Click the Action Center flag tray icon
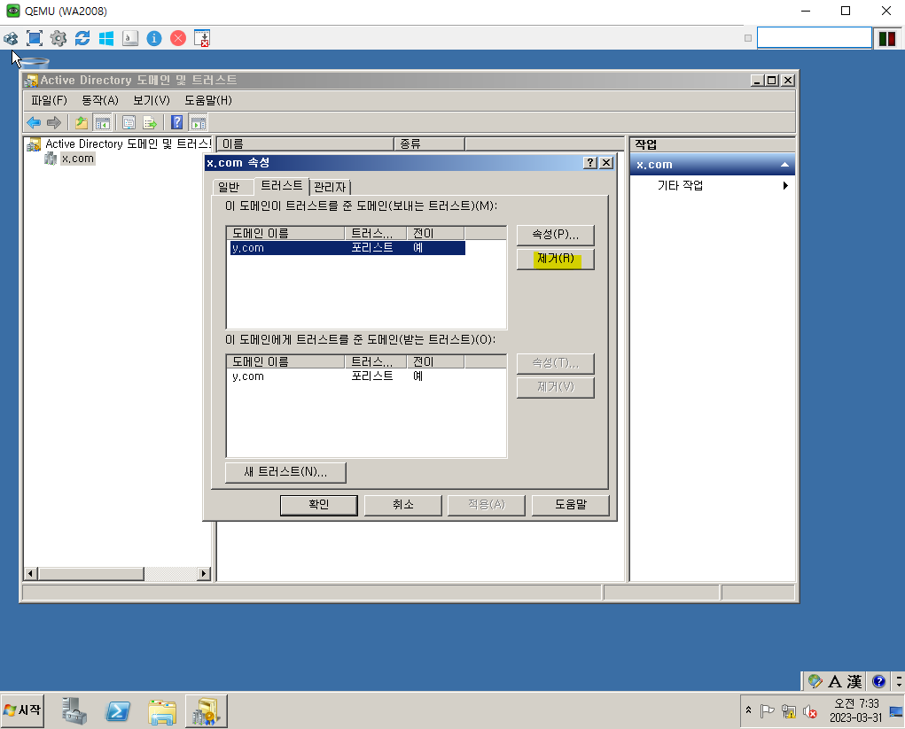The height and width of the screenshot is (729, 905). 767,711
